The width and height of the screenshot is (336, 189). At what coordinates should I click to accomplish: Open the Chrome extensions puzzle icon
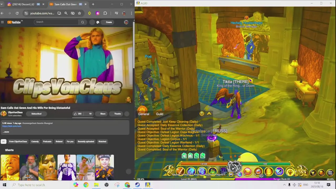105,13
